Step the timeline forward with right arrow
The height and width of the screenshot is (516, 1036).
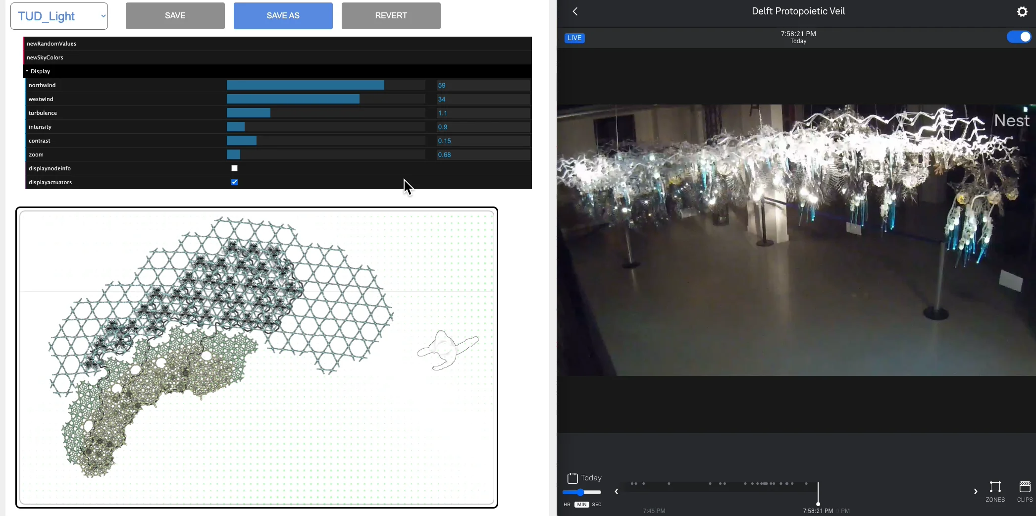[x=975, y=492]
